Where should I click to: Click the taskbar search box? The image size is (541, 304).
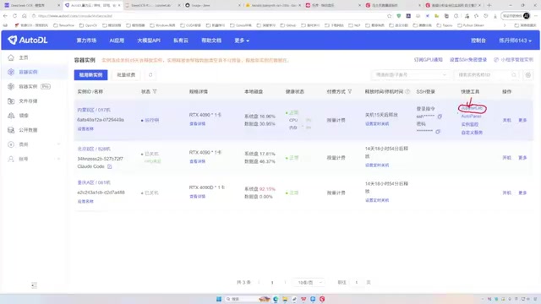[x=242, y=299]
